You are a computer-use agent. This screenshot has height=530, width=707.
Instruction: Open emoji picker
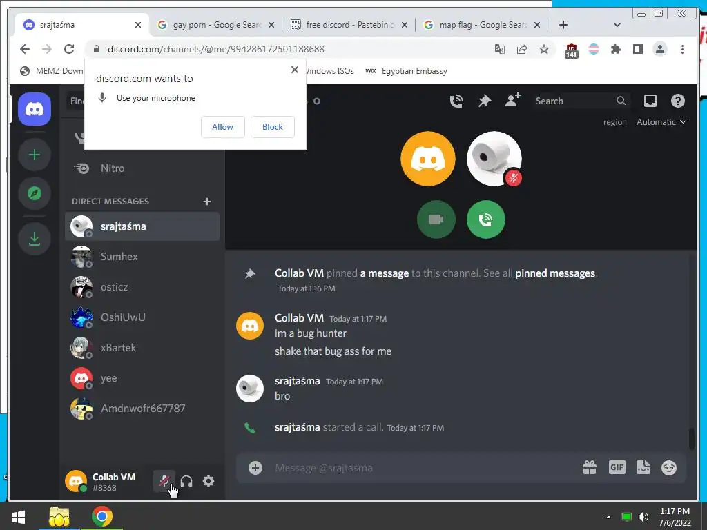pos(669,468)
